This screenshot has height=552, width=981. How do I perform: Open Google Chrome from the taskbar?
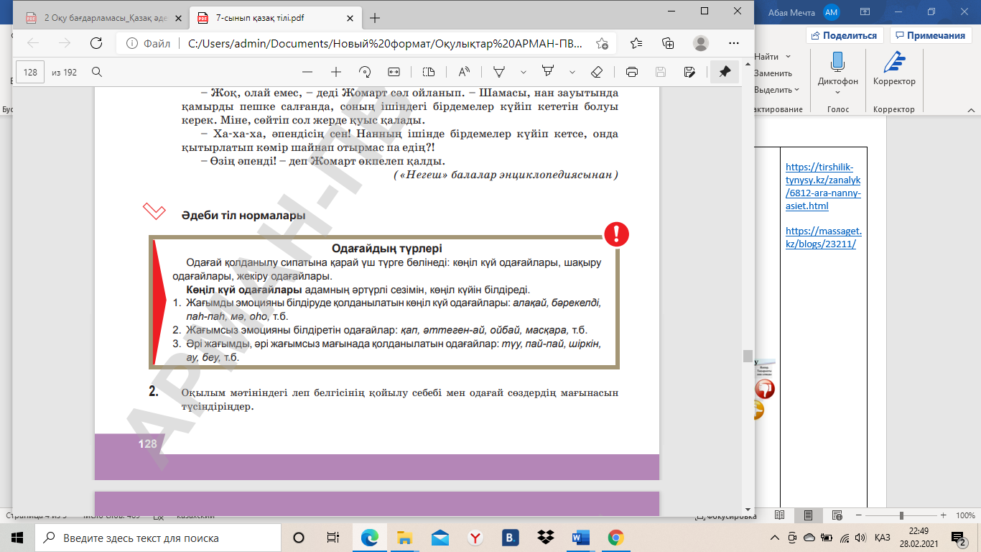click(615, 538)
